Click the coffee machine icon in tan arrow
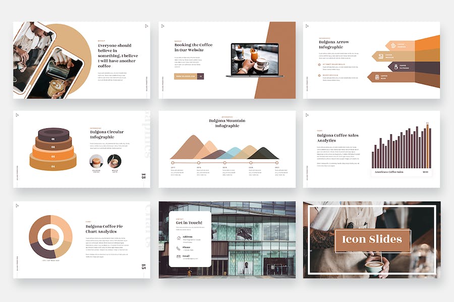 pos(380,56)
